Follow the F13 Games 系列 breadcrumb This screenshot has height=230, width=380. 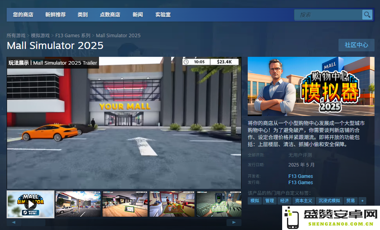[73, 35]
